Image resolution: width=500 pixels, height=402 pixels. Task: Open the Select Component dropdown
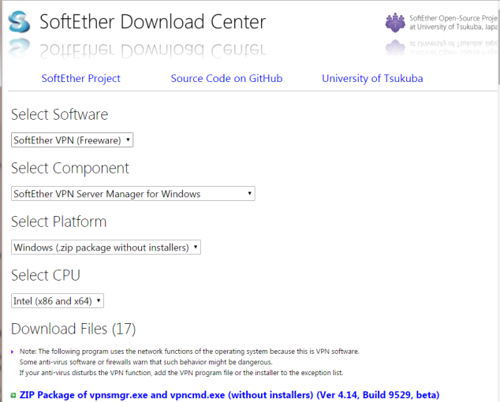(x=133, y=193)
